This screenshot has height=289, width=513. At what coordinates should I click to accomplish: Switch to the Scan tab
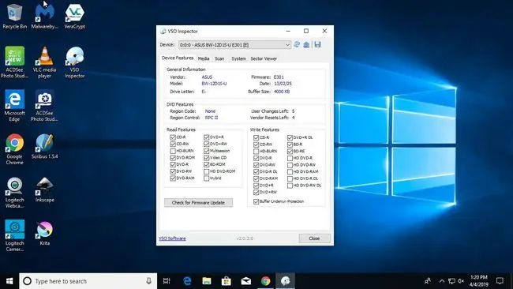pyautogui.click(x=219, y=58)
